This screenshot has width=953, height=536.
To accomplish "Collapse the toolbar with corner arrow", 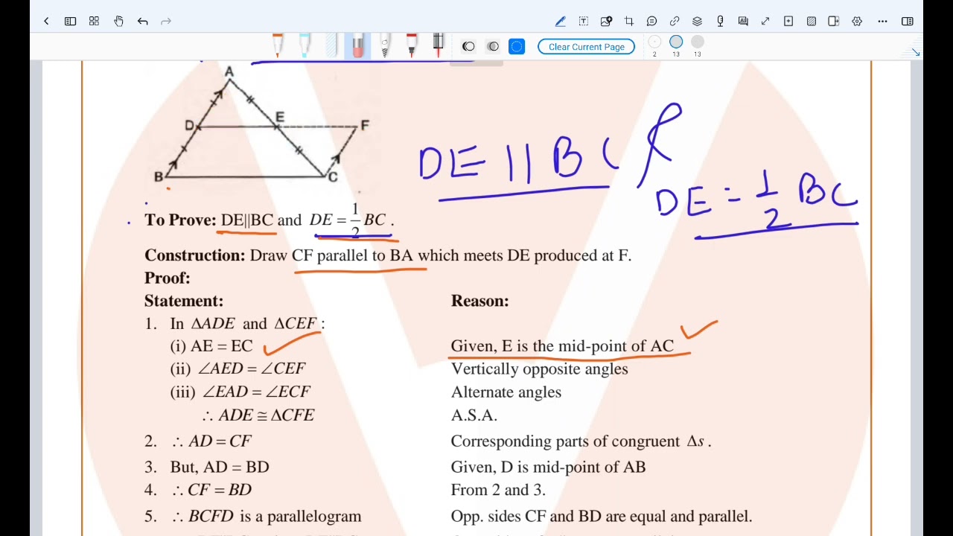I will [915, 52].
